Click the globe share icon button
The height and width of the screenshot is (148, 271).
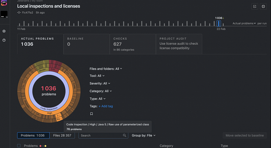tap(263, 7)
